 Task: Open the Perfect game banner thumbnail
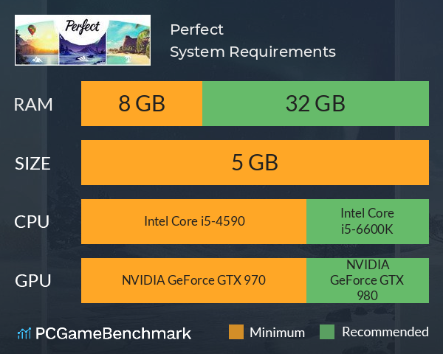point(83,40)
